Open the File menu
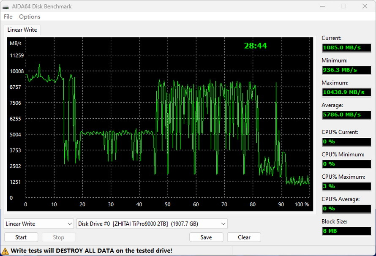Viewport: 376px width, 256px height. point(8,16)
